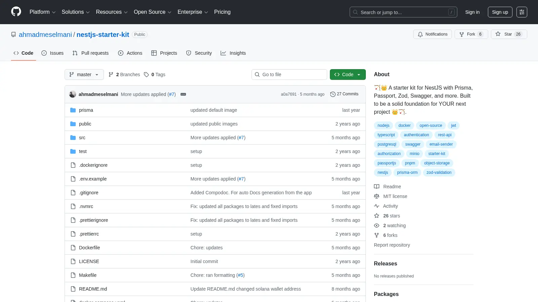Viewport: 538px width, 302px height.
Task: Open the Resources menu
Action: click(112, 12)
